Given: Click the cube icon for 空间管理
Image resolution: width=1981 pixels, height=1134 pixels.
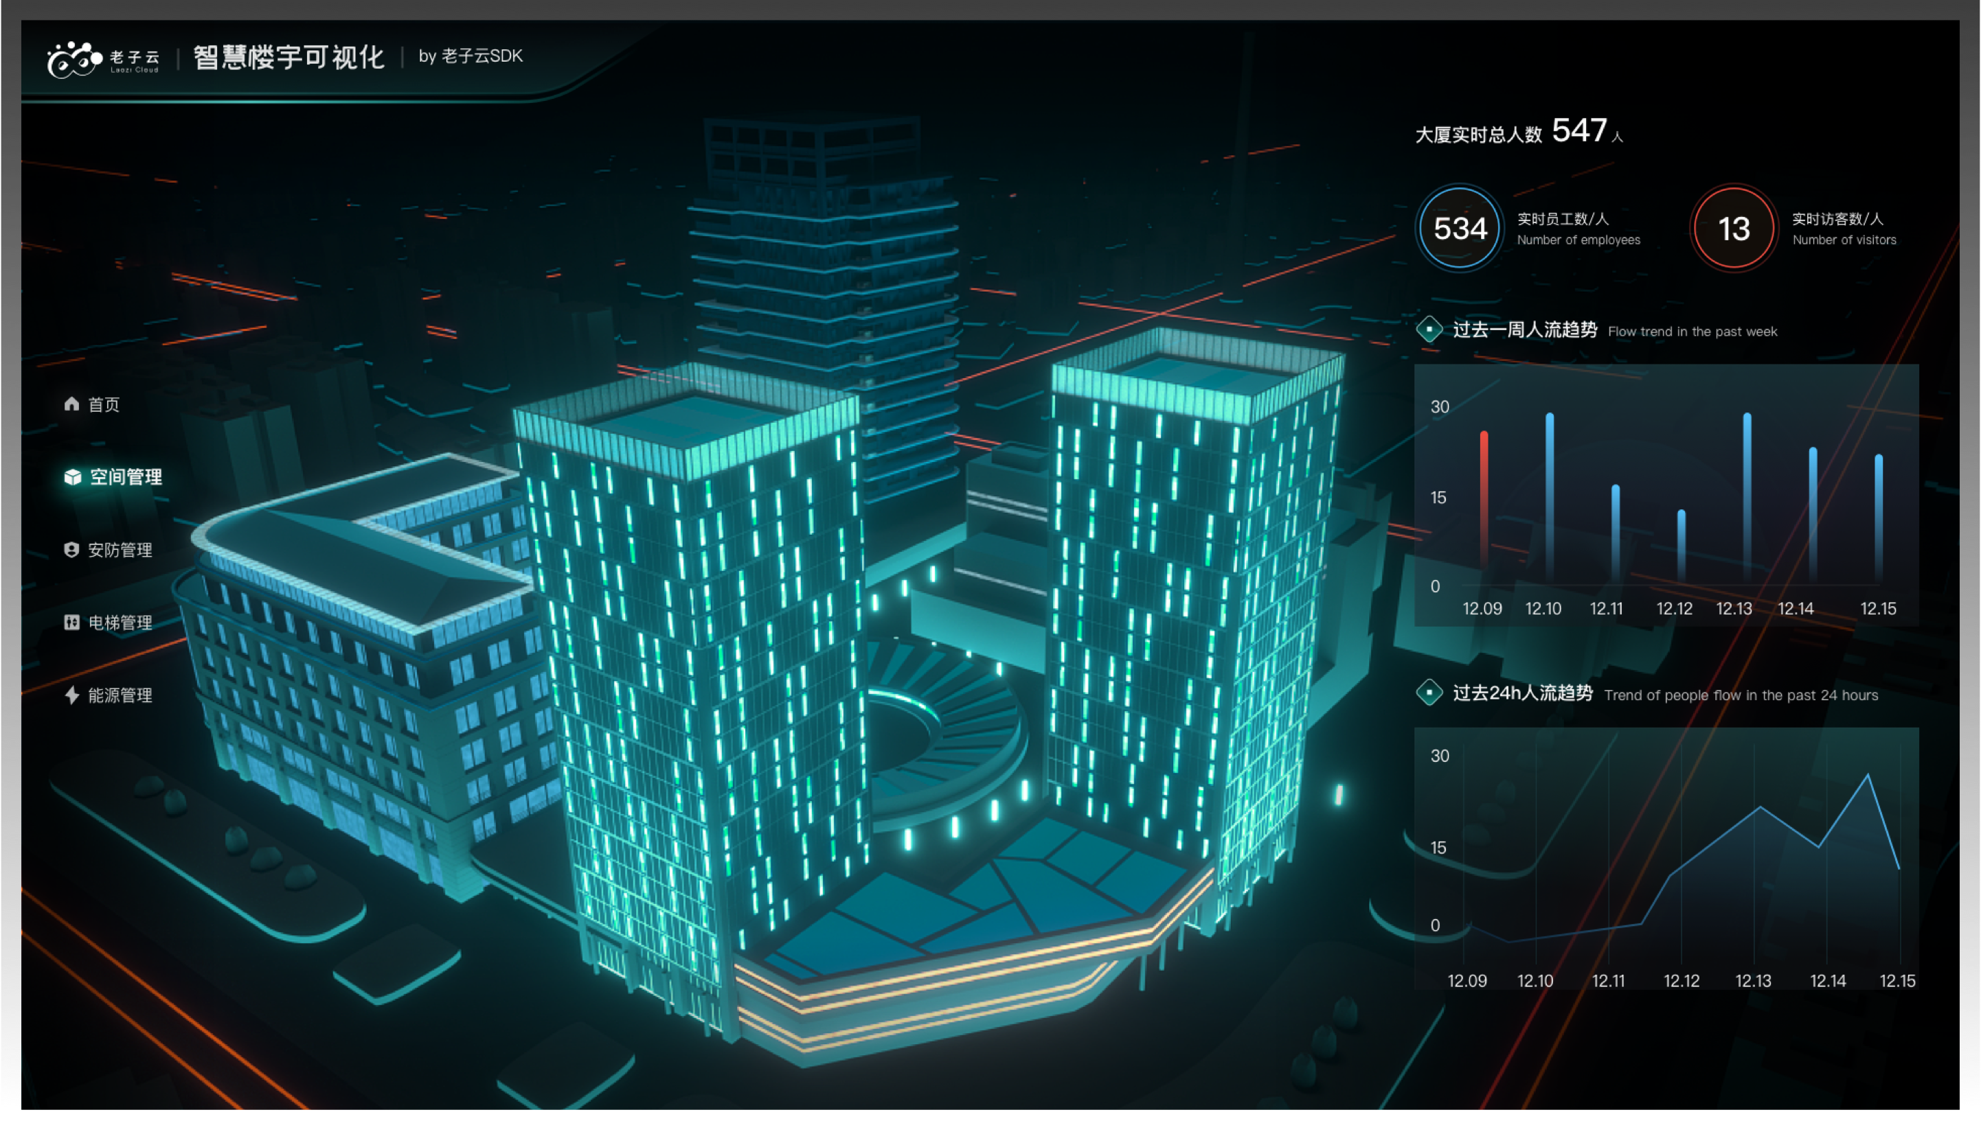Looking at the screenshot, I should coord(73,476).
